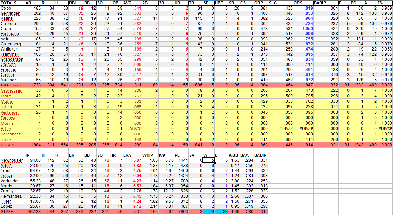Select Hiller's #DIV/0! F% cell
This screenshot has height=215, width=393.
(x=385, y=129)
